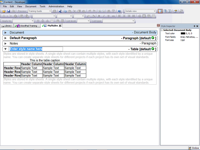This screenshot has width=200, height=150.
Task: Click the add new style plus icon
Action: pos(4,16)
